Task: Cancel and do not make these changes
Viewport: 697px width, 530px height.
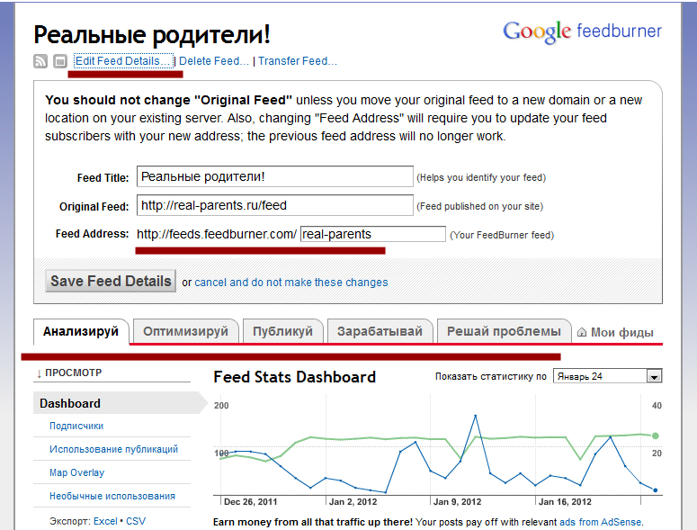Action: [290, 282]
